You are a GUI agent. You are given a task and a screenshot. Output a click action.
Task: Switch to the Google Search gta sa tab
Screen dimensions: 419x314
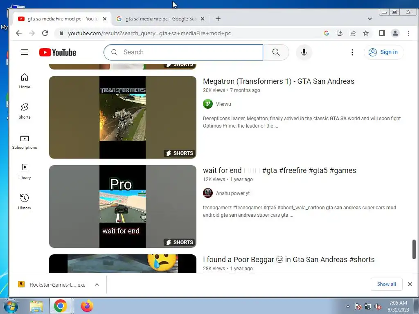[160, 19]
